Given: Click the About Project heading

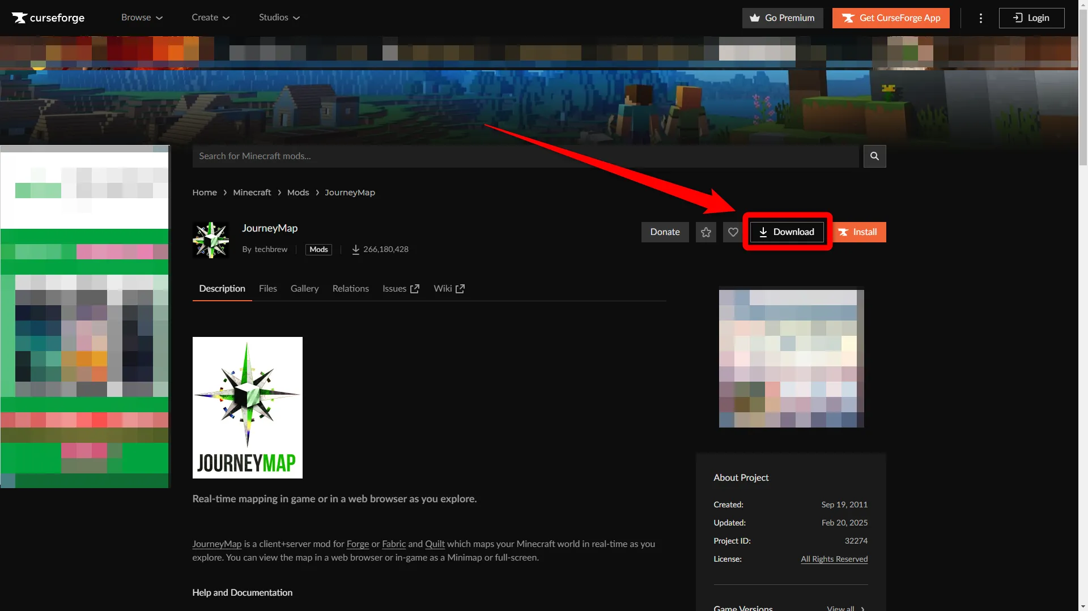Looking at the screenshot, I should click(x=741, y=478).
